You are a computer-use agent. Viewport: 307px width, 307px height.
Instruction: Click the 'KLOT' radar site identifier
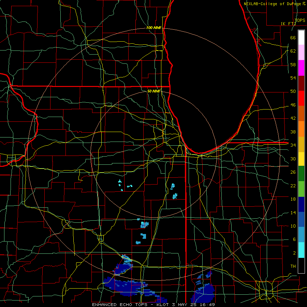tap(163, 305)
